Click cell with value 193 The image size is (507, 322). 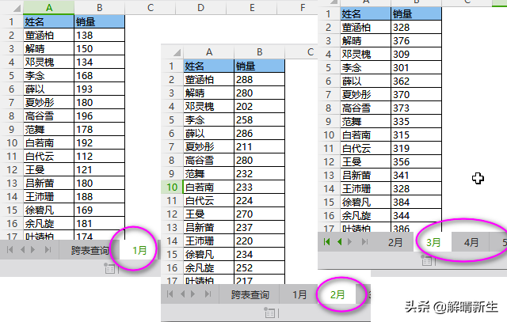[x=100, y=89]
